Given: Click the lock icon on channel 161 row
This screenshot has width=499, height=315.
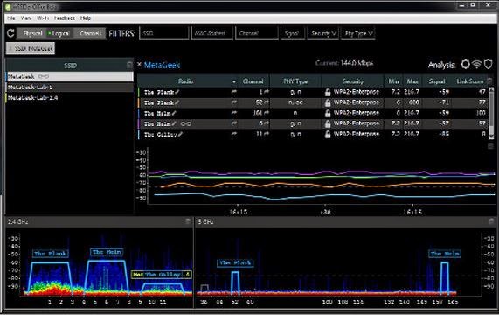Looking at the screenshot, I should (328, 113).
